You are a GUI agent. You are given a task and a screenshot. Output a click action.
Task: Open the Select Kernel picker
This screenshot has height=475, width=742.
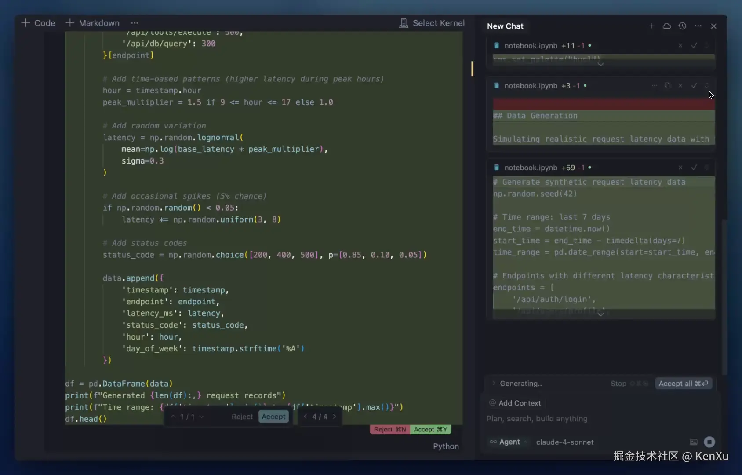click(x=432, y=23)
